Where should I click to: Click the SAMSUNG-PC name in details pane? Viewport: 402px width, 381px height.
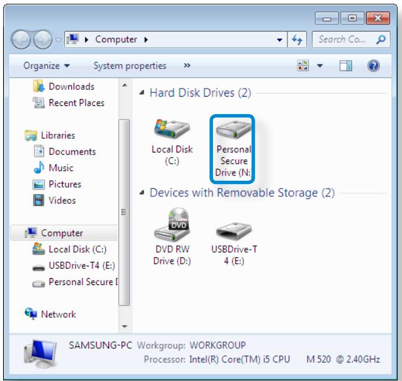(100, 345)
